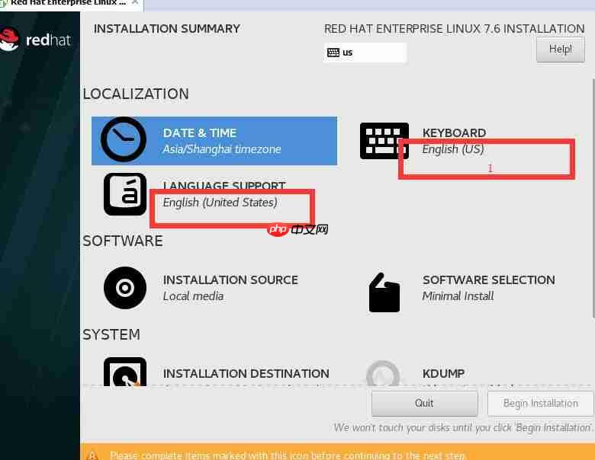Open the INSTALLATION SOURCE heading
Screen dimensions: 595x460
tap(230, 280)
